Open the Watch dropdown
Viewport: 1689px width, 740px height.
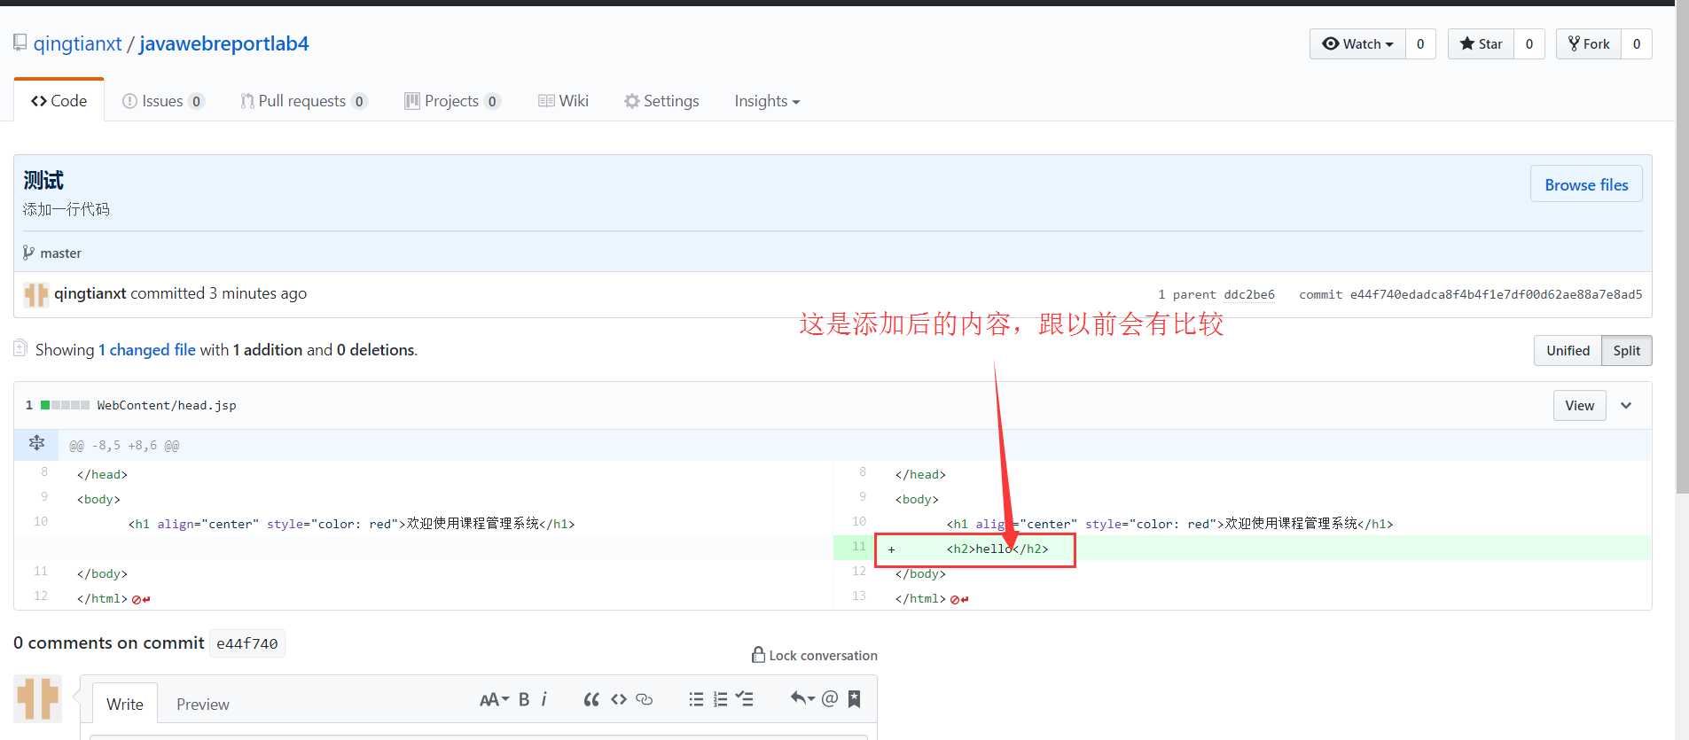1357,43
